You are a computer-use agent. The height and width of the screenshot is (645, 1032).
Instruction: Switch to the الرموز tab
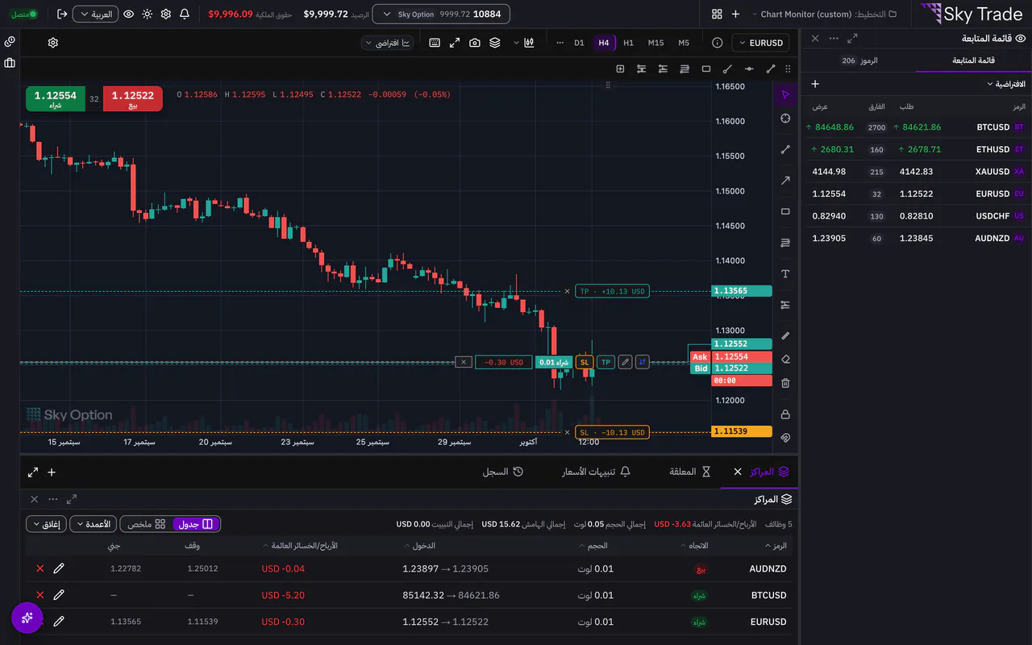pyautogui.click(x=859, y=60)
